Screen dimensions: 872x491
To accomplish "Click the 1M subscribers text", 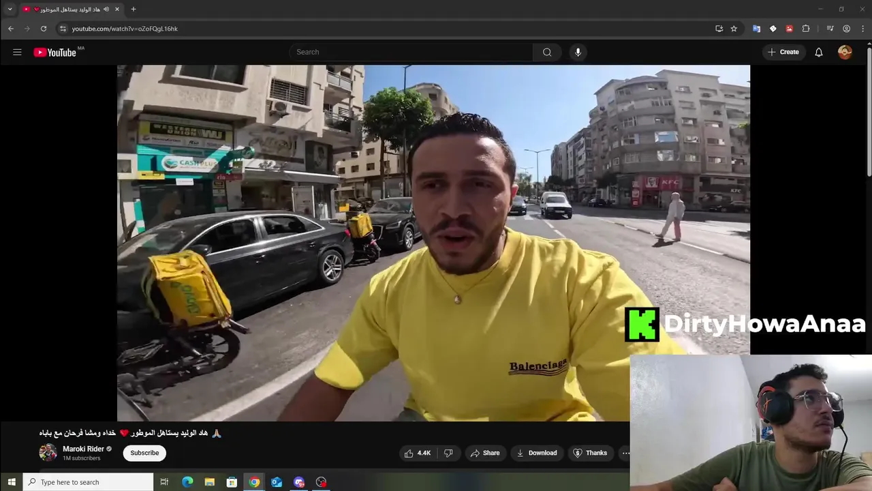I will tap(82, 458).
